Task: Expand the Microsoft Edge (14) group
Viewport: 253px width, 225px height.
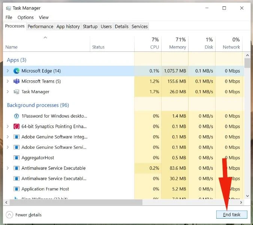Action: click(7, 71)
